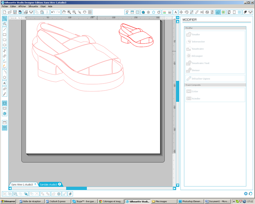Switch to the Sans titre-1.studio3 tab
This screenshot has width=255, height=204.
tap(22, 185)
